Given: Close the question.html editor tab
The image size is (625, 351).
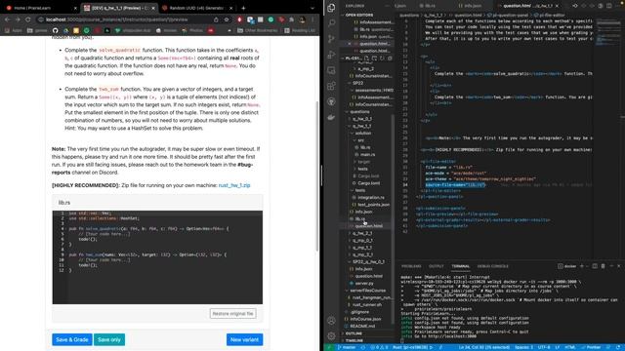Looking at the screenshot, I should [x=558, y=6].
